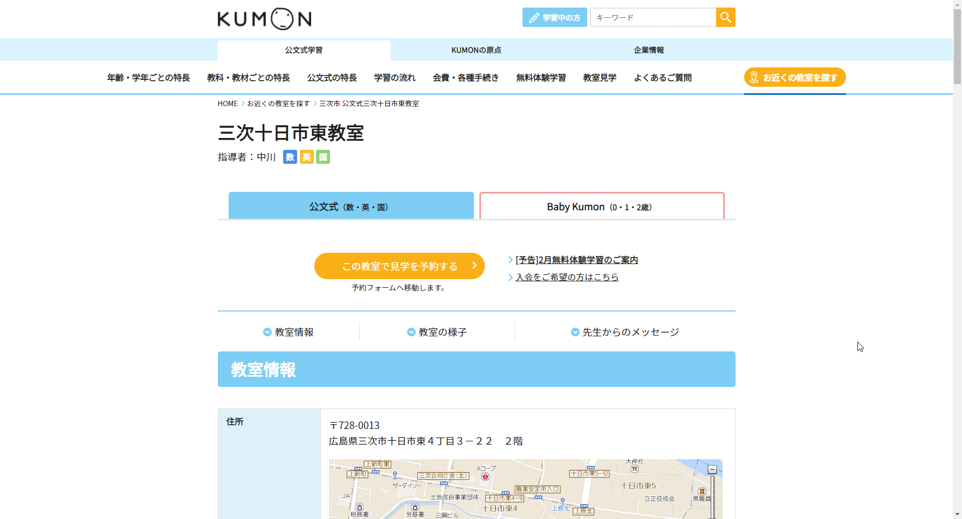Click この教室で見学を予約する button
Viewport: 962px width, 519px height.
coord(400,266)
